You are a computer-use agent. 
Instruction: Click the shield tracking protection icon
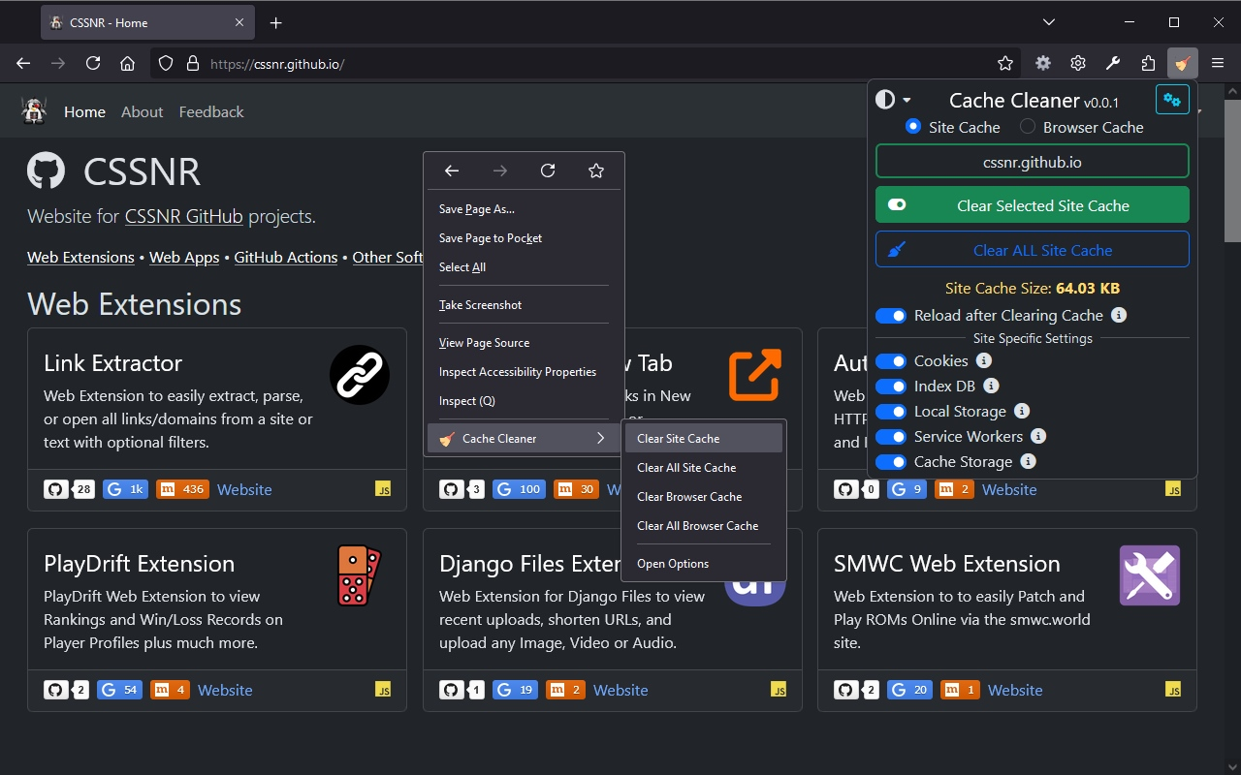click(166, 64)
